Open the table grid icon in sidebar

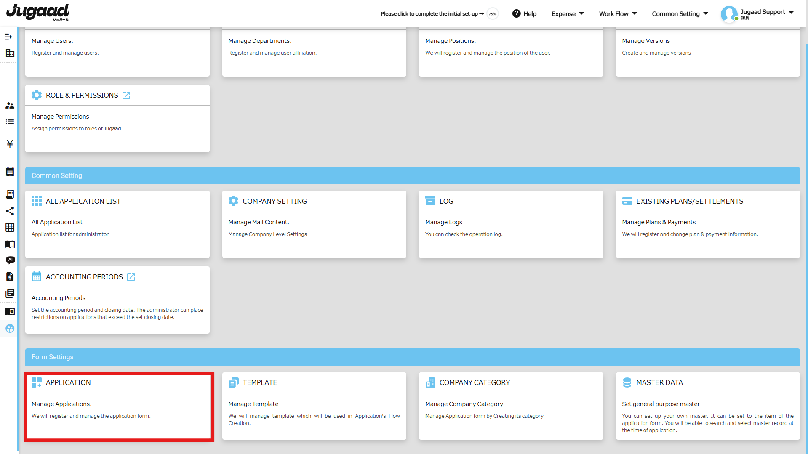(x=10, y=228)
